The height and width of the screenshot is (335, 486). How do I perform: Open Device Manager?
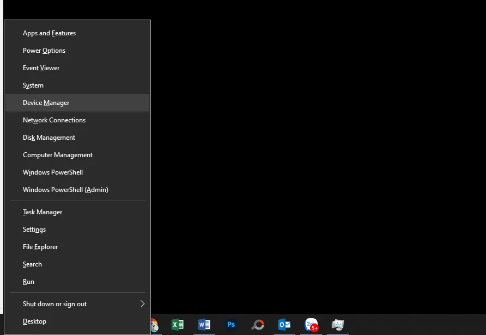pos(46,103)
